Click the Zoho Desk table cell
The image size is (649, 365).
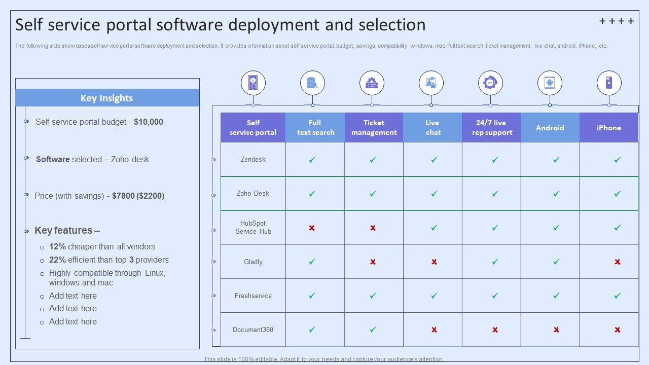(253, 193)
